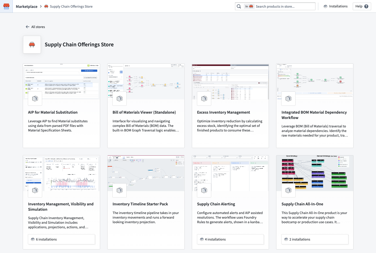Screen dimensions: 376x253
Task: Open the Marketplace breadcrumb link
Action: tap(27, 6)
